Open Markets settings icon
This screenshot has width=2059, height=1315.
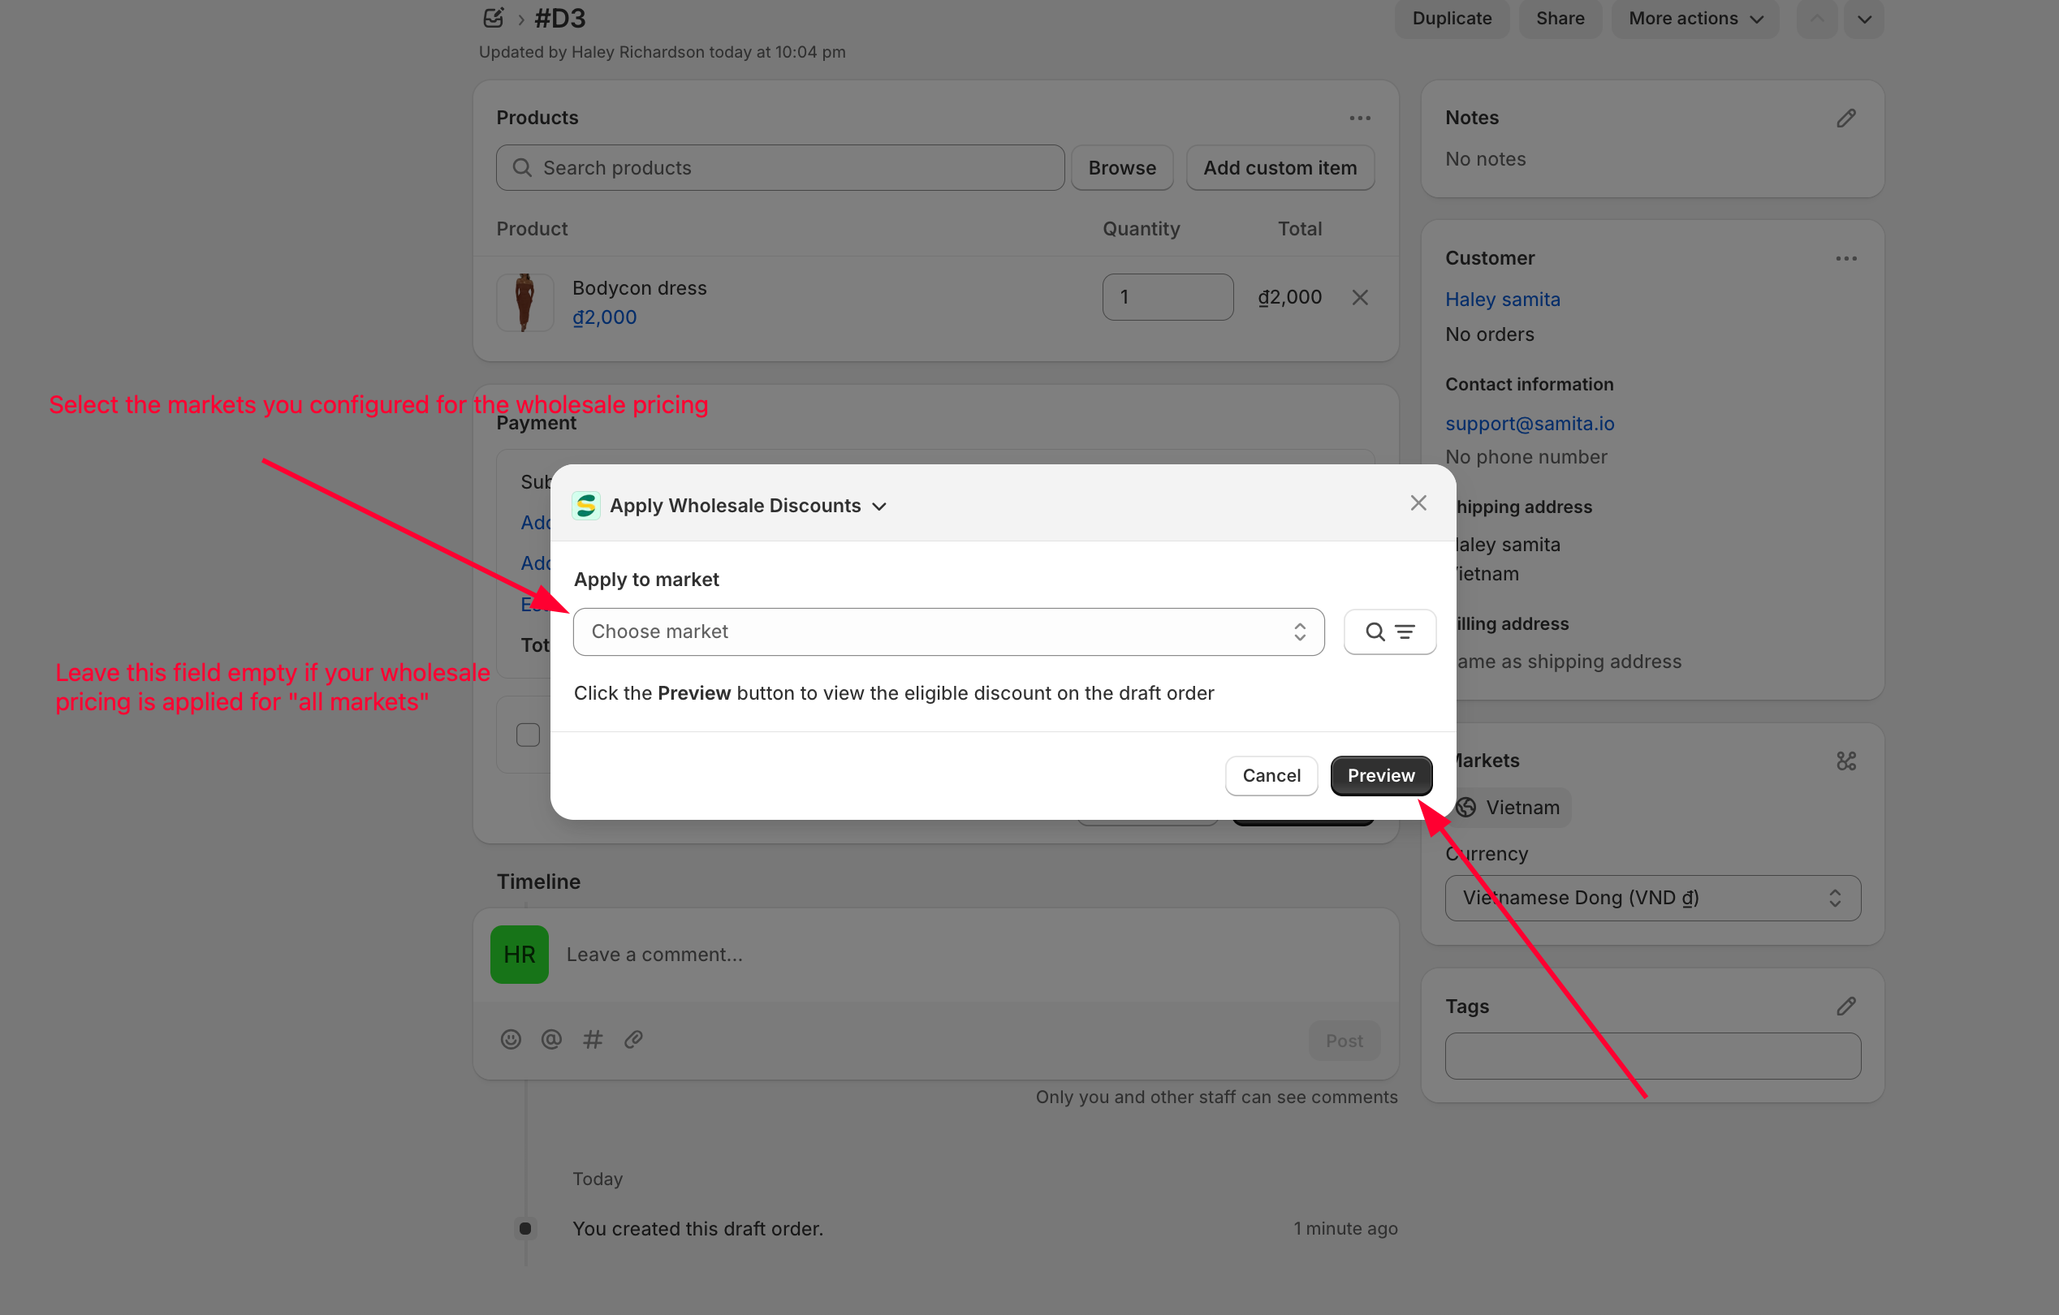(1845, 761)
